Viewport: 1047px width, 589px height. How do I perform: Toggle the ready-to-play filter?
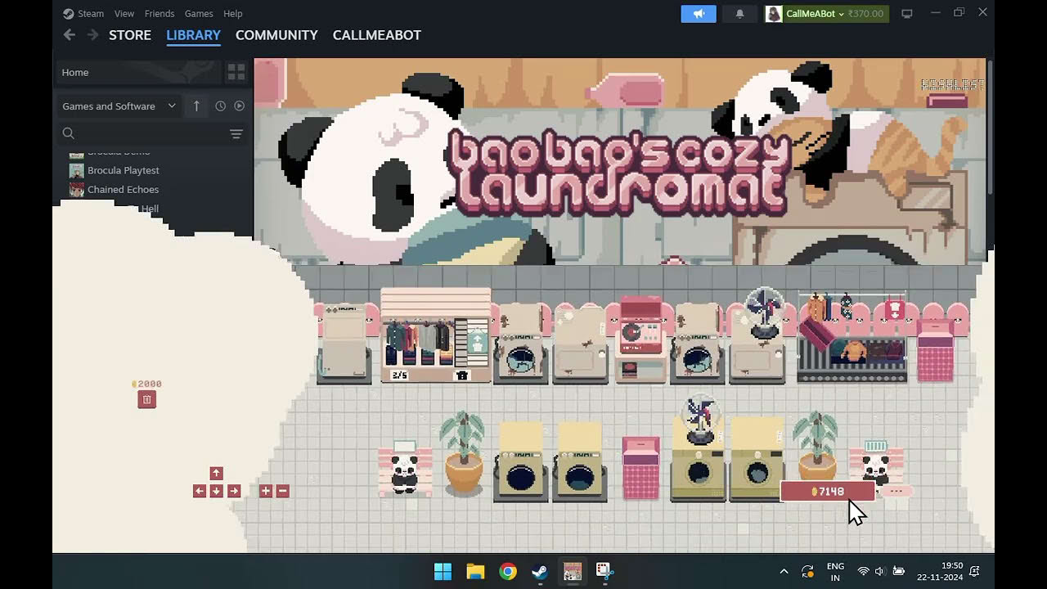tap(240, 106)
